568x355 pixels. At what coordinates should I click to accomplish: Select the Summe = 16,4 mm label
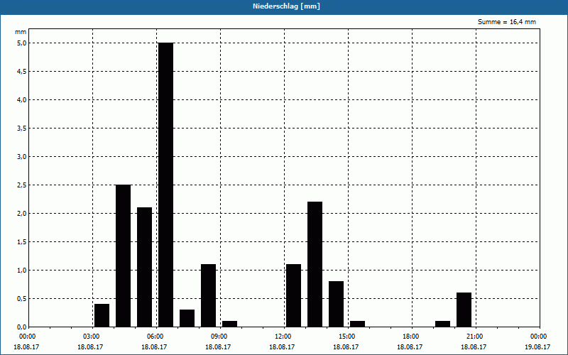tap(507, 22)
